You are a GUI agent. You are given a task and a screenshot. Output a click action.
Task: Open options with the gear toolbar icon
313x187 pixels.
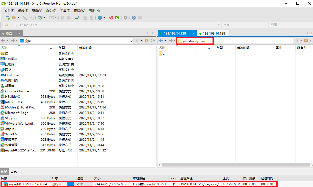(126, 18)
